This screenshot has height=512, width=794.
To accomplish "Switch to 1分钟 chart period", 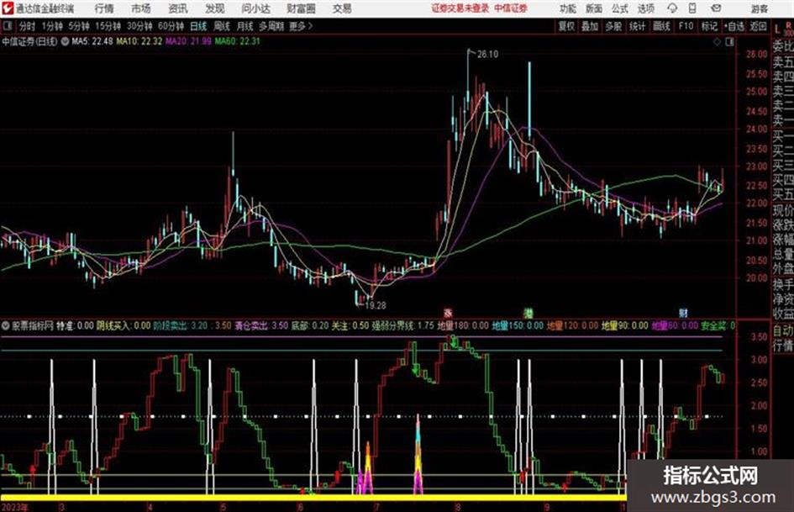I will [51, 26].
